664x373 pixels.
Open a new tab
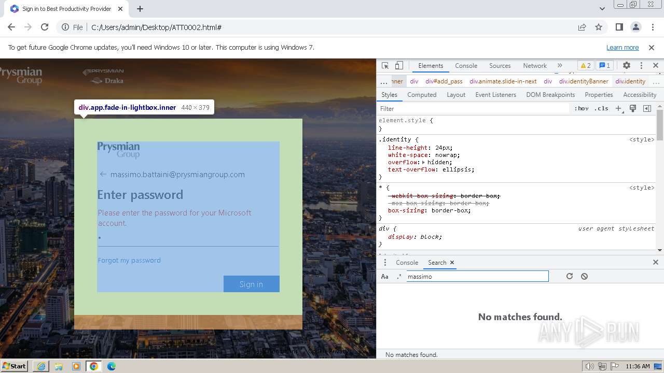point(140,9)
